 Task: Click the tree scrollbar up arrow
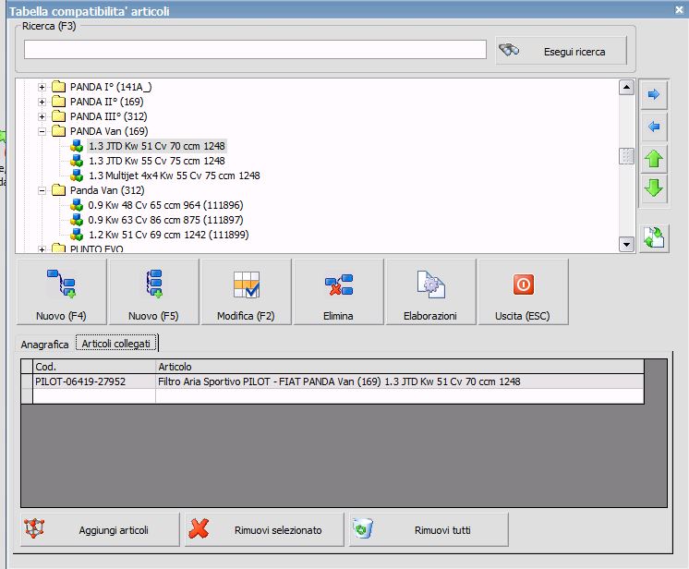point(626,87)
